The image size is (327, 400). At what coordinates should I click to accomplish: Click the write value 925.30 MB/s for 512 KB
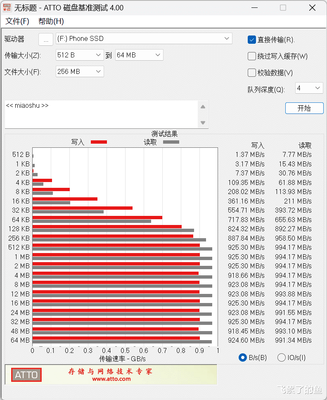pyautogui.click(x=246, y=247)
